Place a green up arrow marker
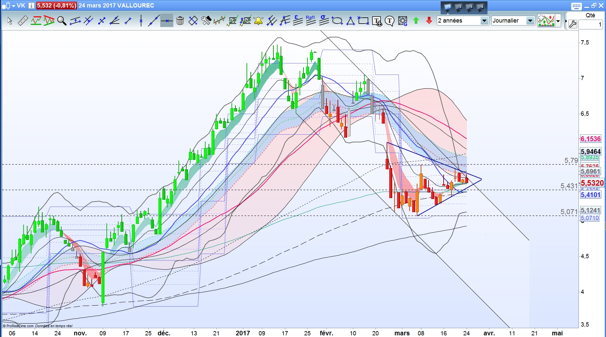The width and height of the screenshot is (606, 337). 416,21
